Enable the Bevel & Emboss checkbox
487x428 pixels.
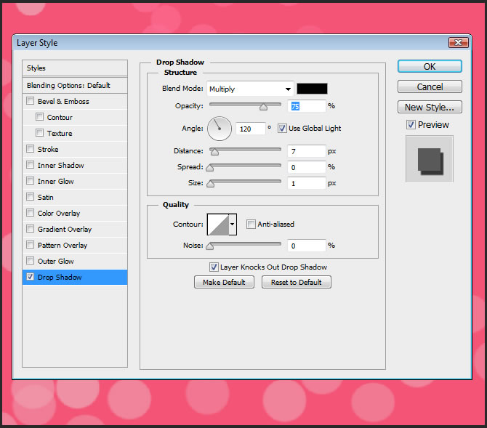pos(30,102)
